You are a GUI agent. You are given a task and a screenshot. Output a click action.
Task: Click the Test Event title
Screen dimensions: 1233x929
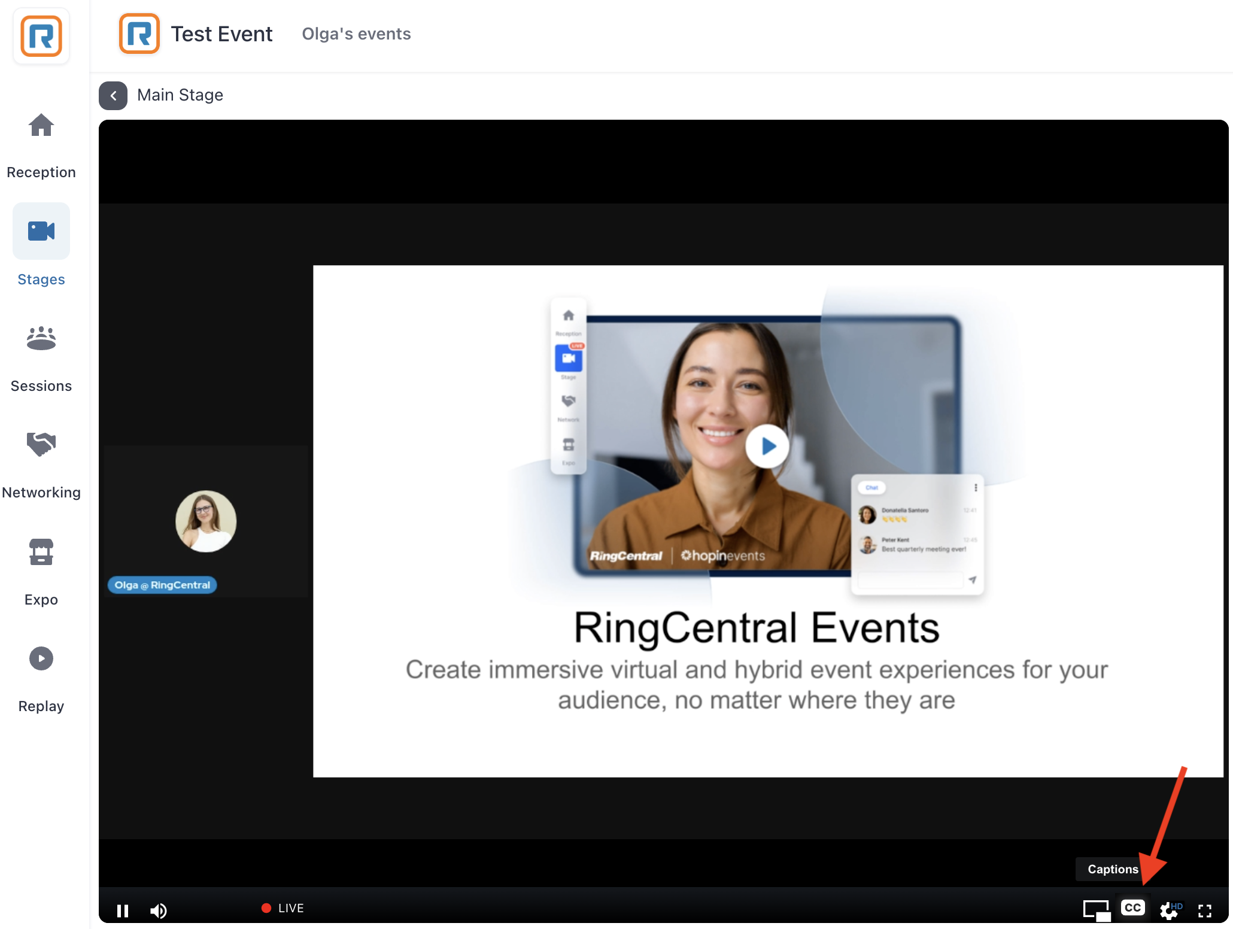(221, 34)
